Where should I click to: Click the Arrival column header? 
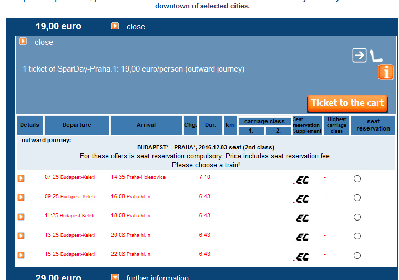pos(146,125)
